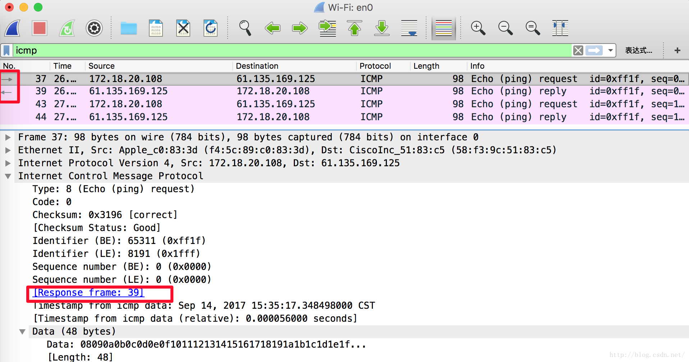Image resolution: width=689 pixels, height=362 pixels.
Task: Select packet number 44 echo reply
Action: (x=344, y=117)
